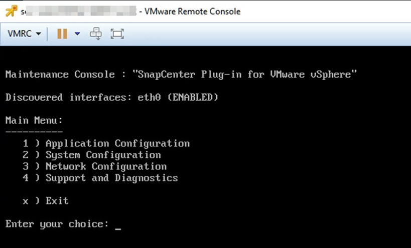The image size is (411, 248).
Task: Open the VMRC dropdown menu
Action: 24,34
